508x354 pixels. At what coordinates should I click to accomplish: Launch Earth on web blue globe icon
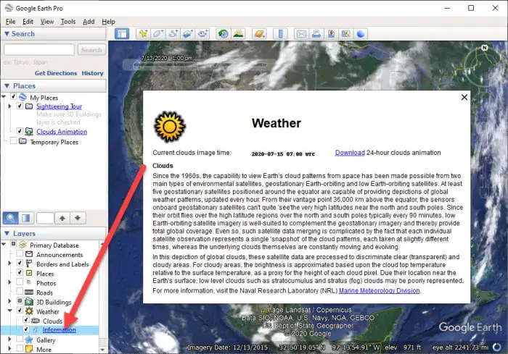[361, 33]
